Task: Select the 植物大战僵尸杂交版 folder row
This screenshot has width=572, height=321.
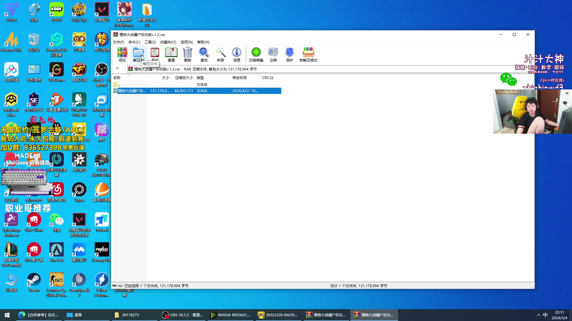Action: pyautogui.click(x=132, y=91)
